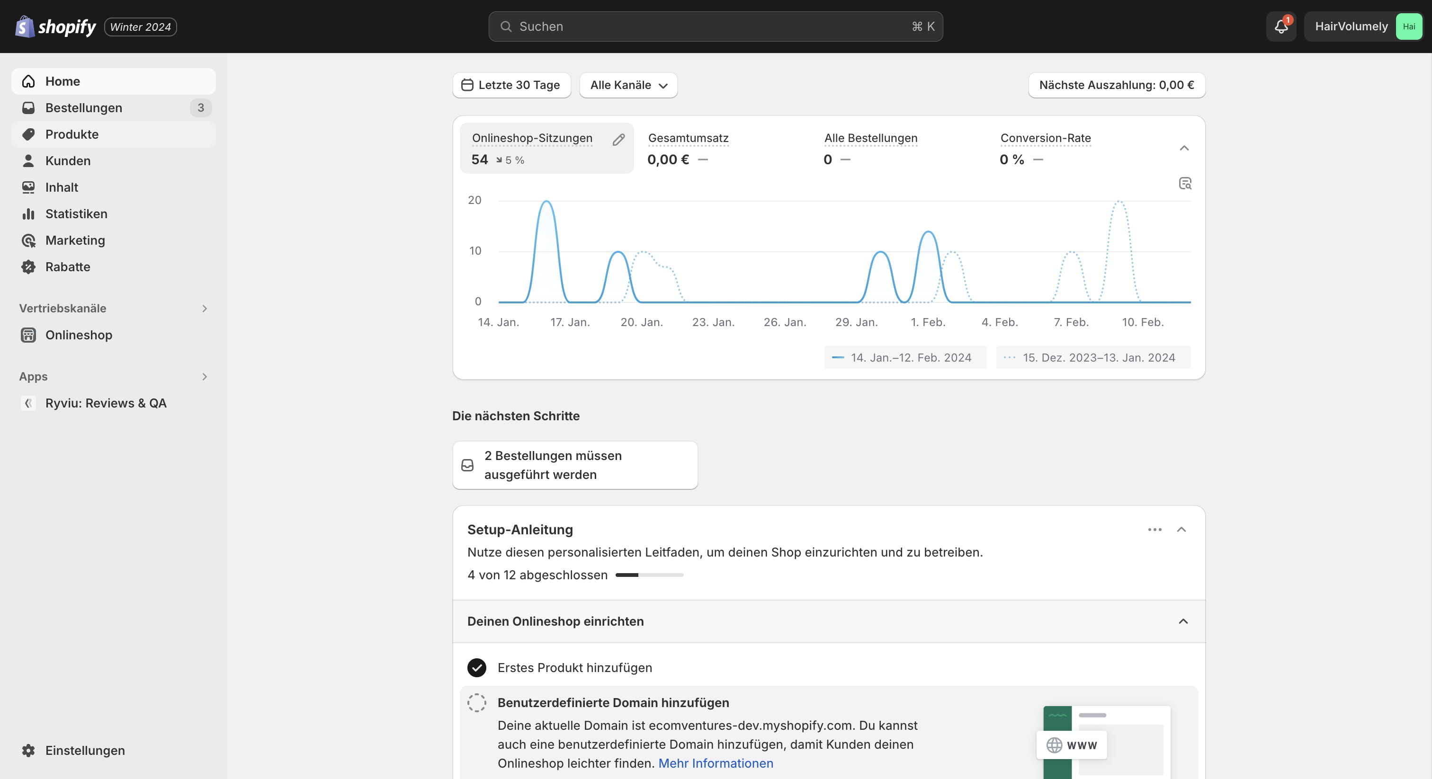Click the Suchen search field
Image resolution: width=1432 pixels, height=779 pixels.
(x=715, y=26)
